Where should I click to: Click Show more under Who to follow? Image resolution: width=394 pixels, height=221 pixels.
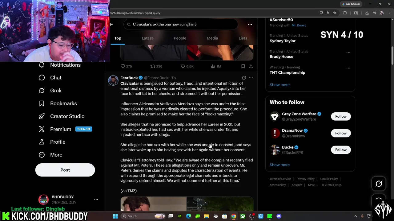tap(279, 165)
